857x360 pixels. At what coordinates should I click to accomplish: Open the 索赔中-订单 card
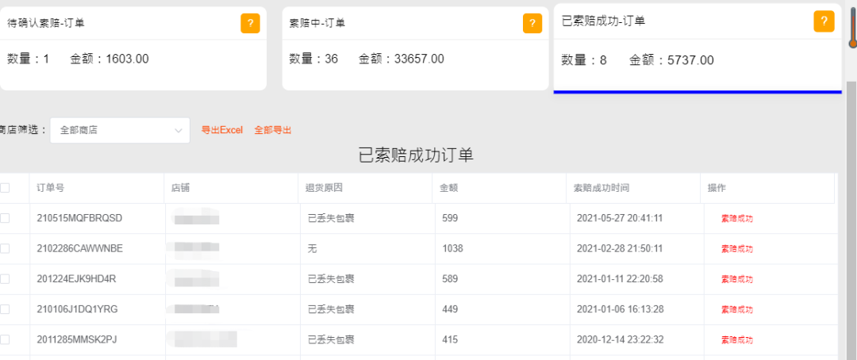tap(415, 48)
